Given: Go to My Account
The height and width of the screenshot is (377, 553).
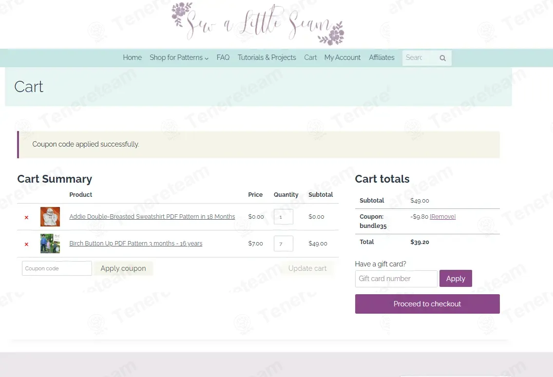Looking at the screenshot, I should (x=343, y=57).
